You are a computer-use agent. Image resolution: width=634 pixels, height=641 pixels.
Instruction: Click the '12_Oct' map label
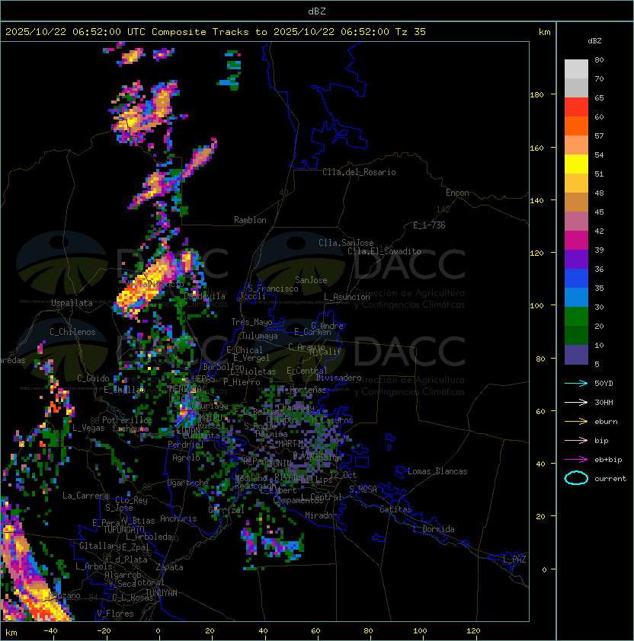pos(343,475)
